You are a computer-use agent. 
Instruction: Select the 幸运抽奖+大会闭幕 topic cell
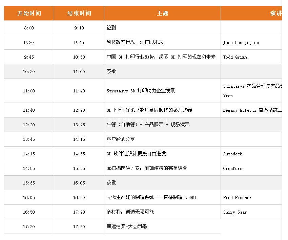click(127, 226)
